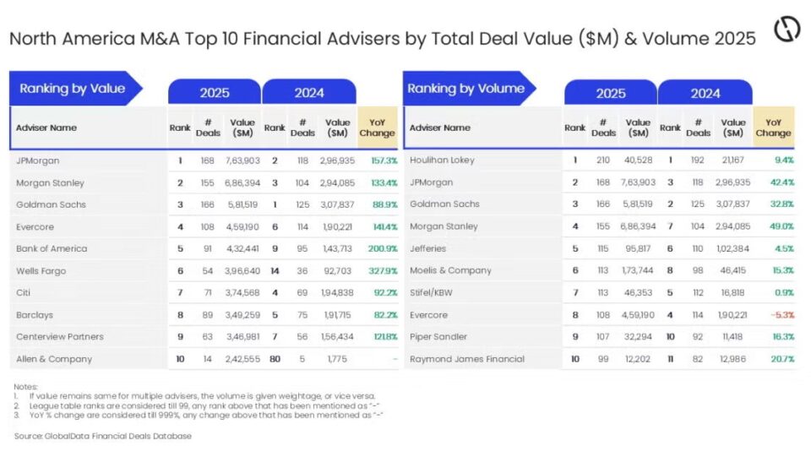Select the Bank of America row name
This screenshot has height=473, width=811.
coord(52,248)
